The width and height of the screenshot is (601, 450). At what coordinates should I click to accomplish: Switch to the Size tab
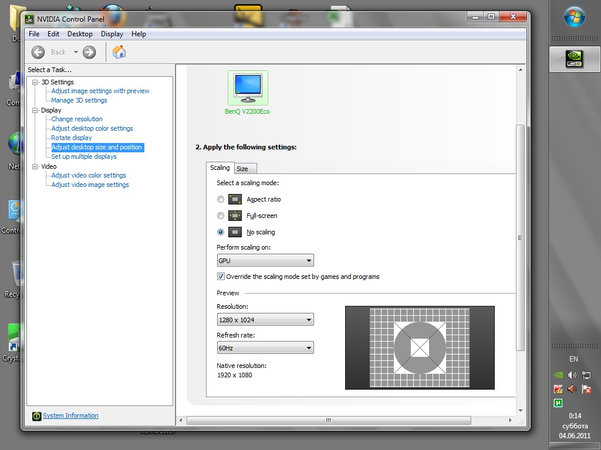pyautogui.click(x=242, y=169)
